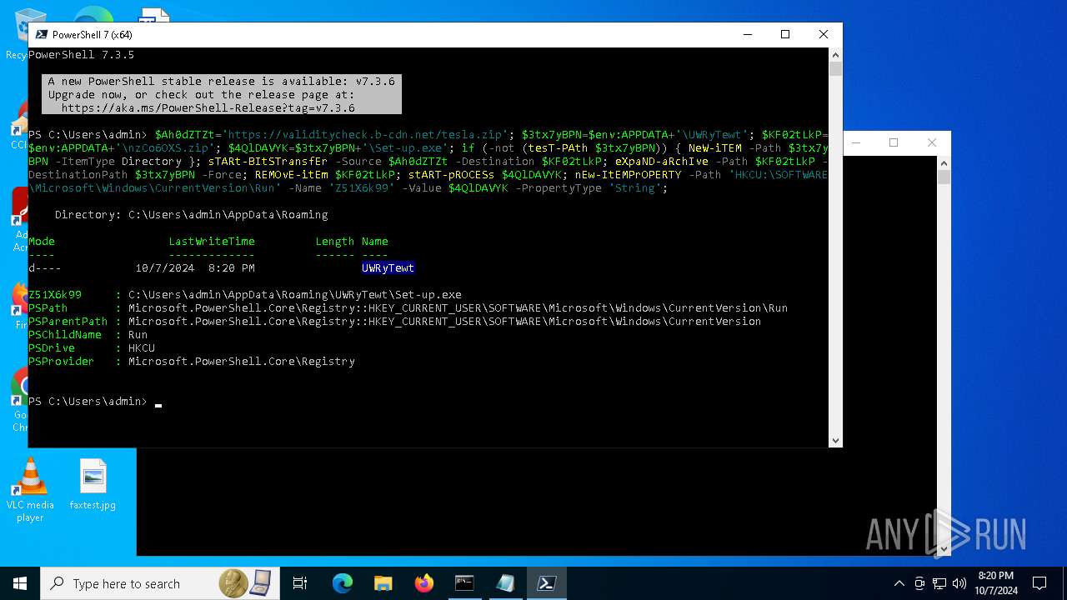Image resolution: width=1067 pixels, height=600 pixels.
Task: Click PowerShell scrollbar up arrow
Action: [x=835, y=54]
